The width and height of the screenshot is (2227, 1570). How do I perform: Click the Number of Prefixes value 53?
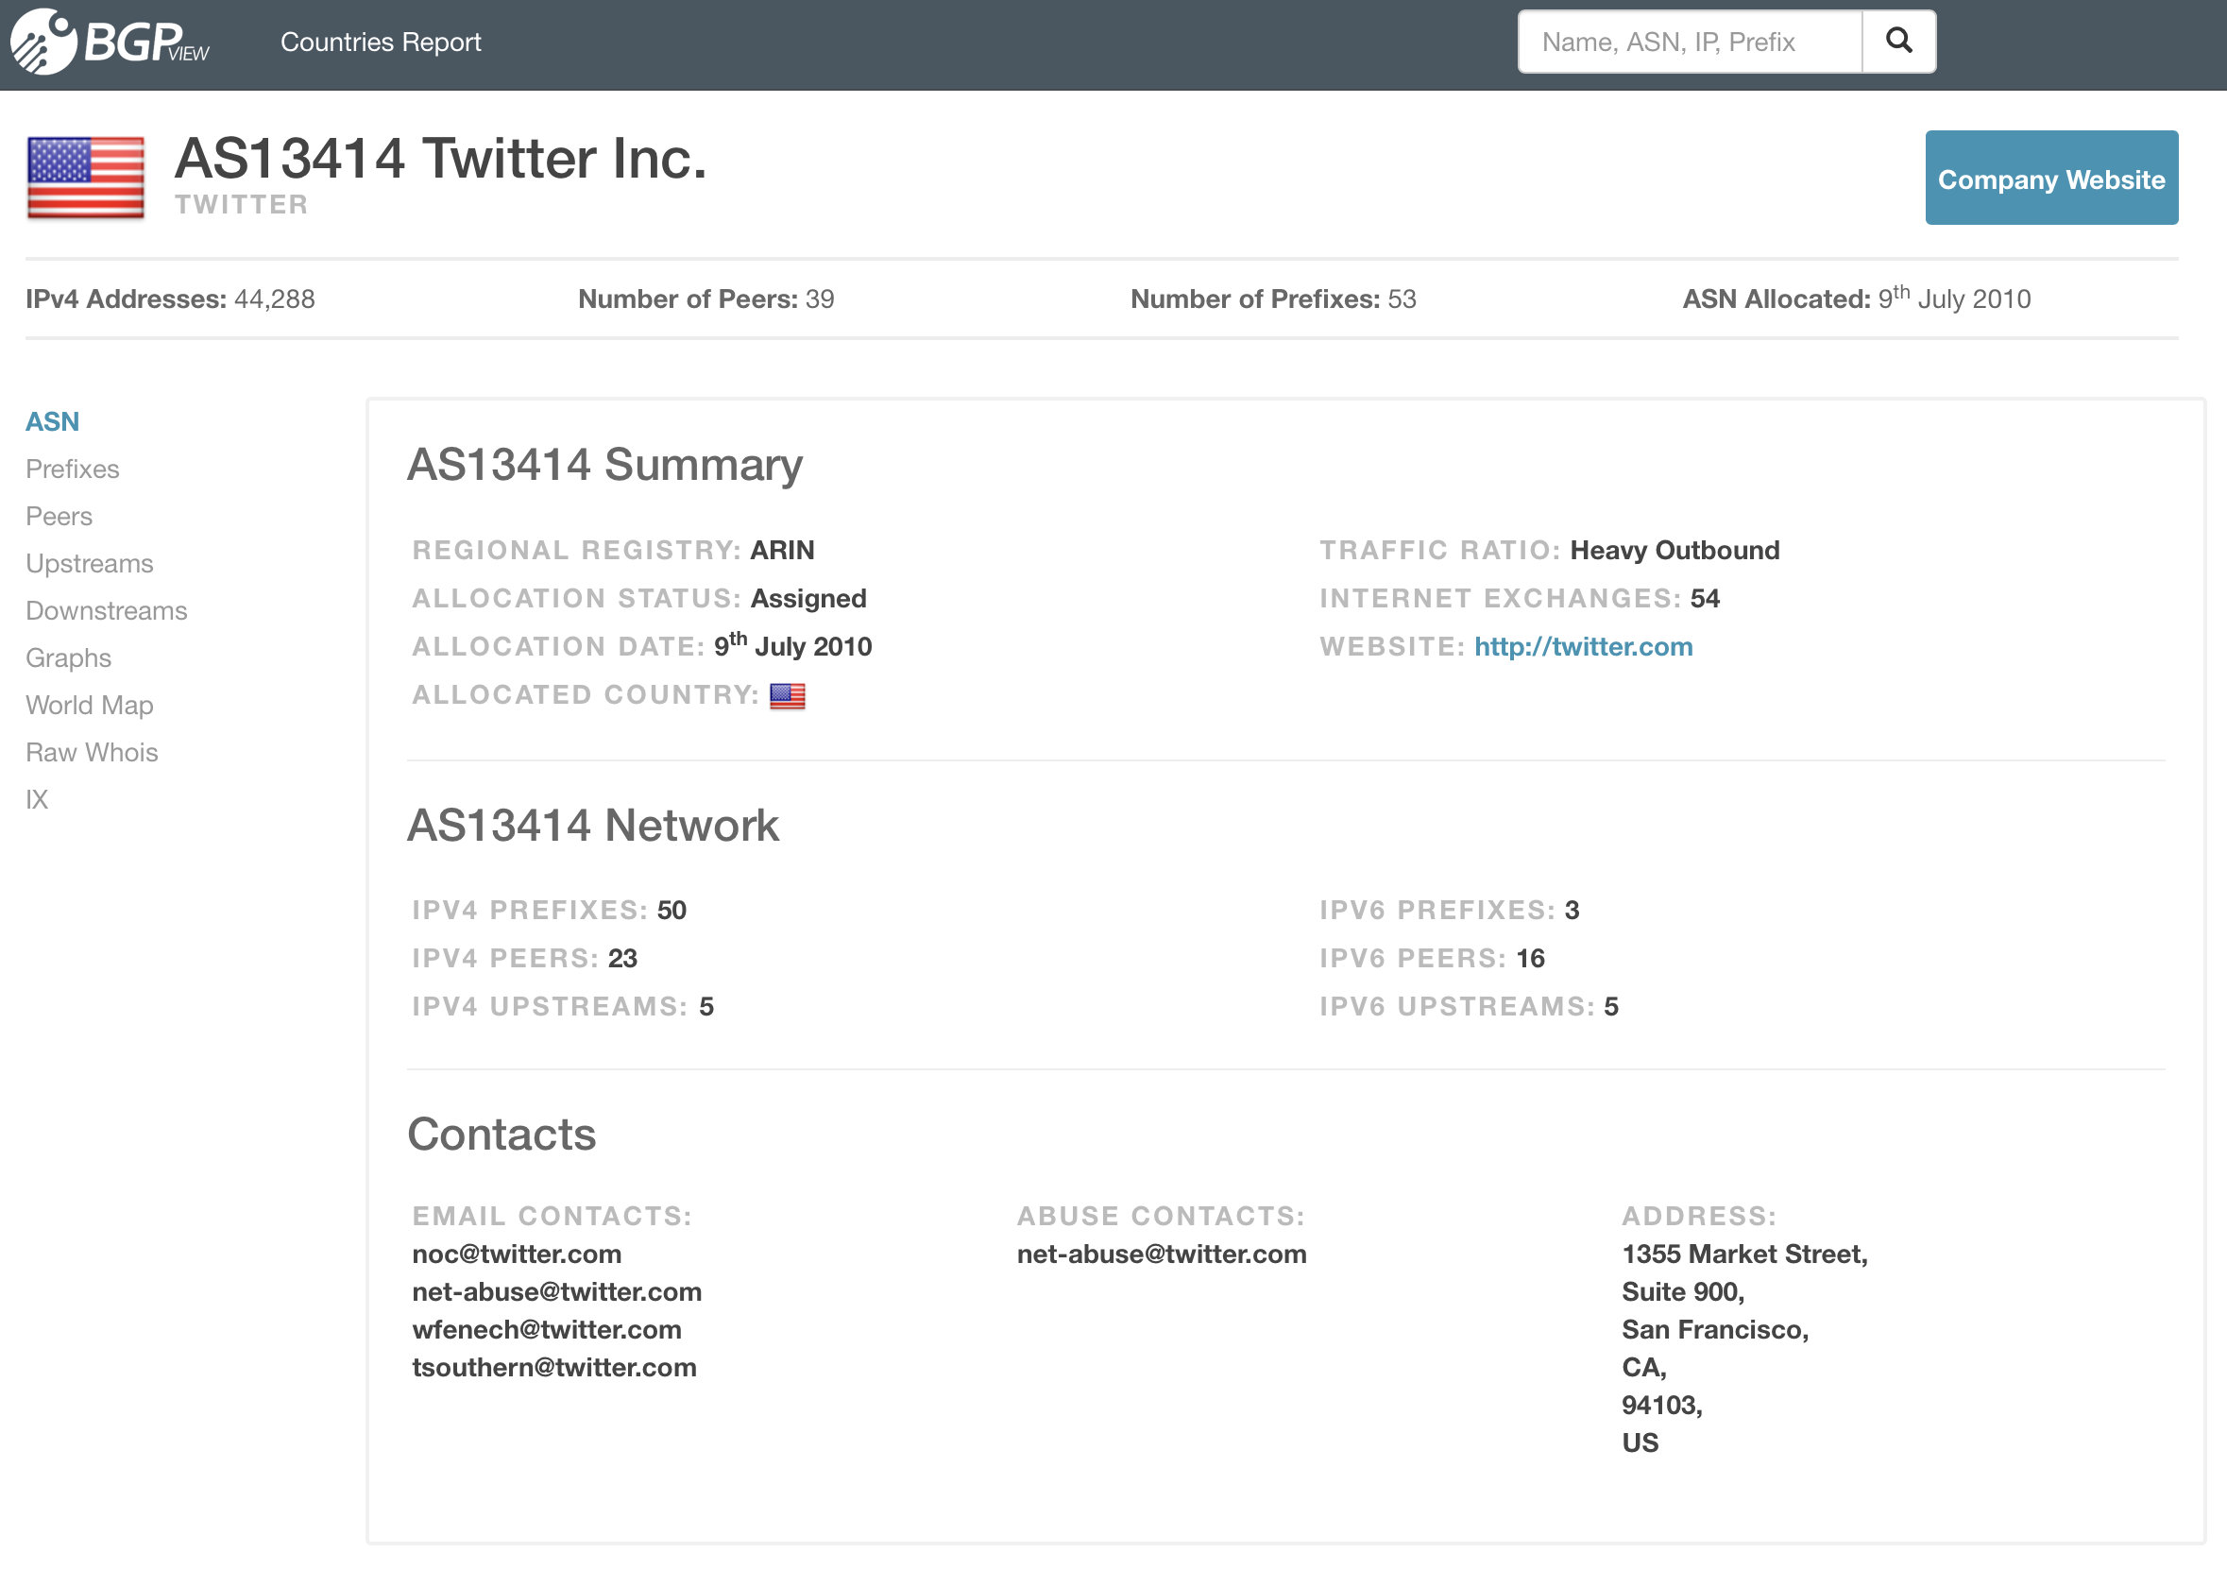click(x=1402, y=299)
